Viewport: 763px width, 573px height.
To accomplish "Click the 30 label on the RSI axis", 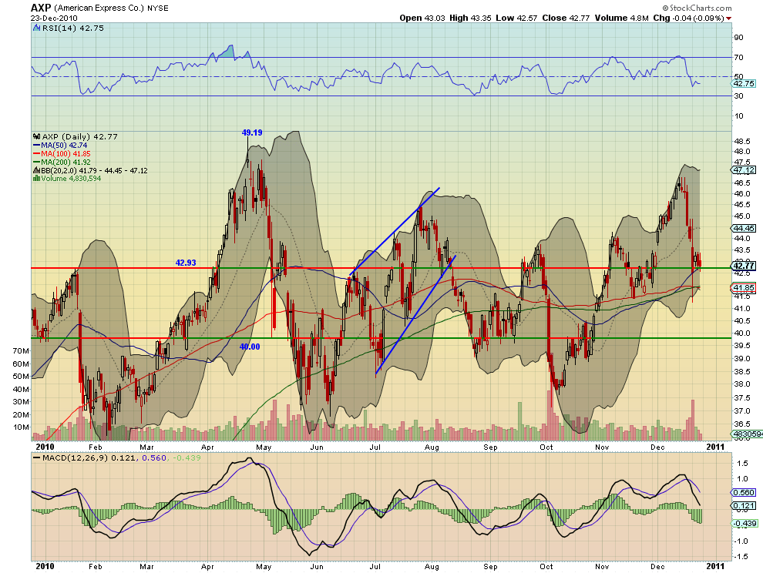I will (x=738, y=95).
